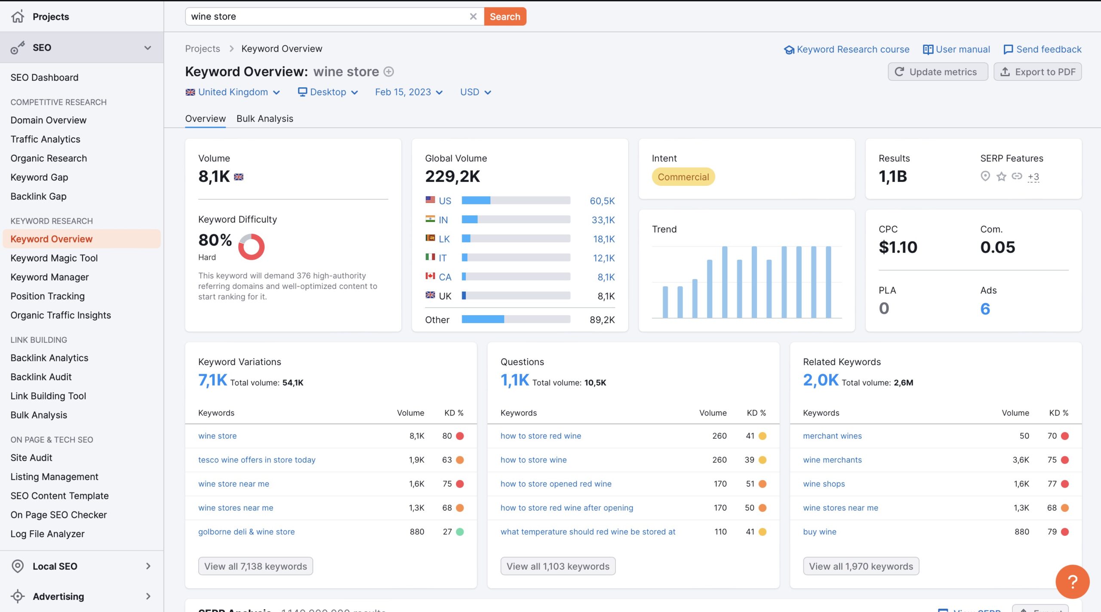Expand the Local SEO section arrow
1101x612 pixels.
(148, 566)
